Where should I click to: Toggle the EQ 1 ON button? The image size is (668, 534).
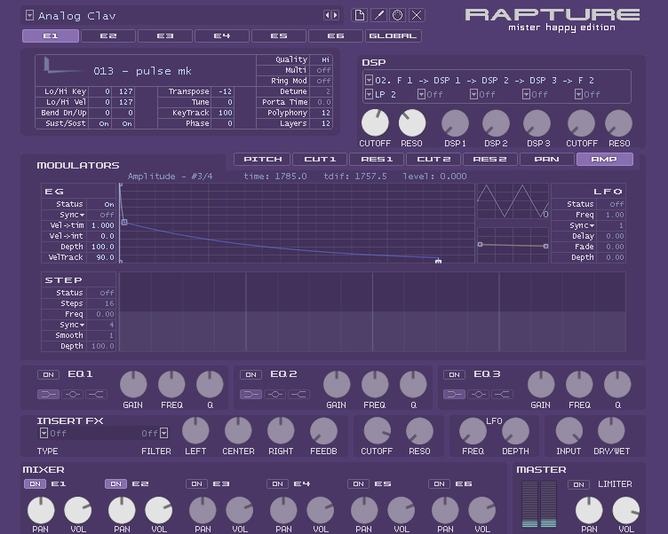point(48,374)
